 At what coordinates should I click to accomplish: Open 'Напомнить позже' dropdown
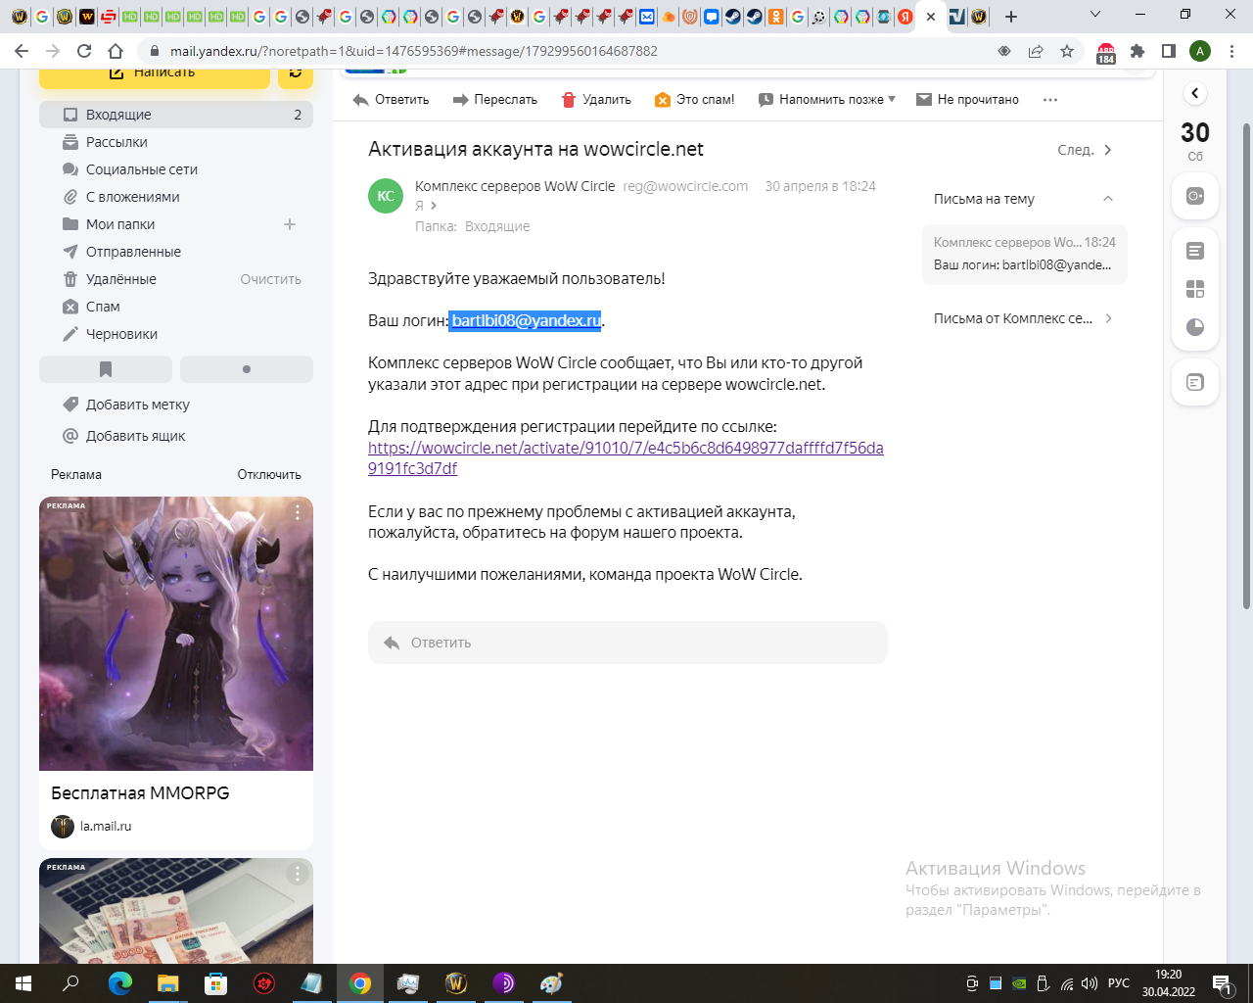[827, 100]
